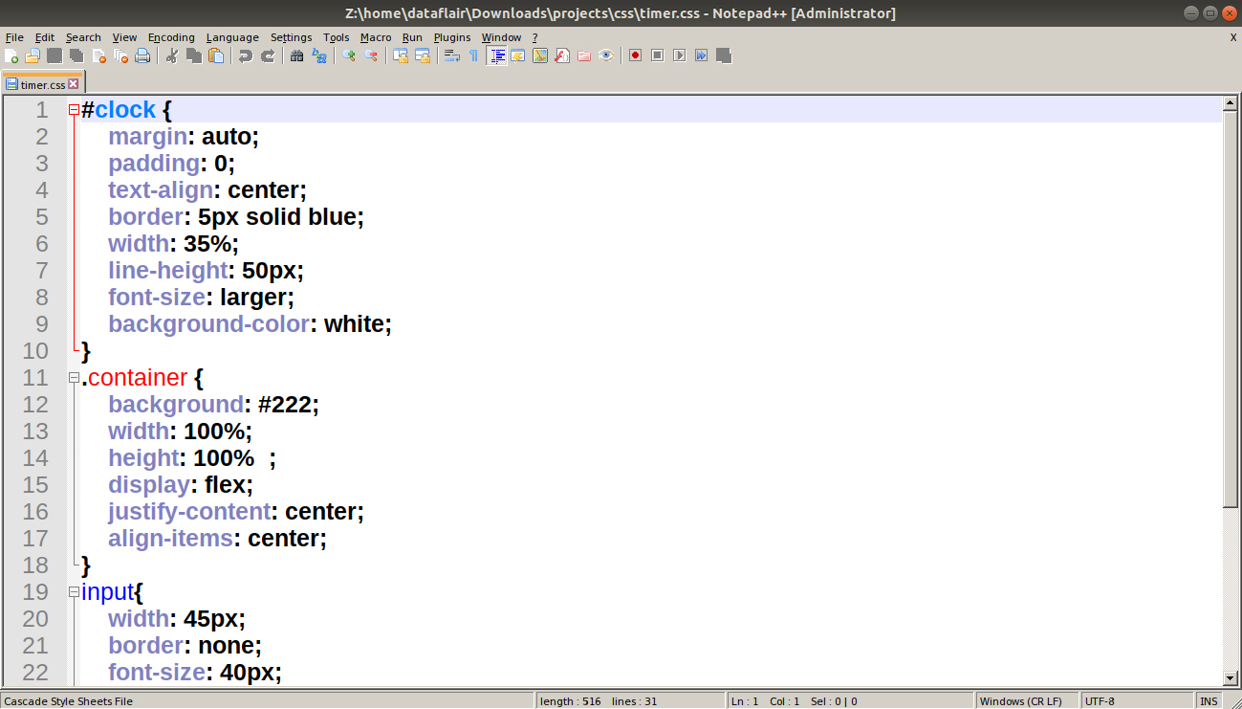The image size is (1242, 709).
Task: Save the current file via toolbar
Action: [54, 55]
